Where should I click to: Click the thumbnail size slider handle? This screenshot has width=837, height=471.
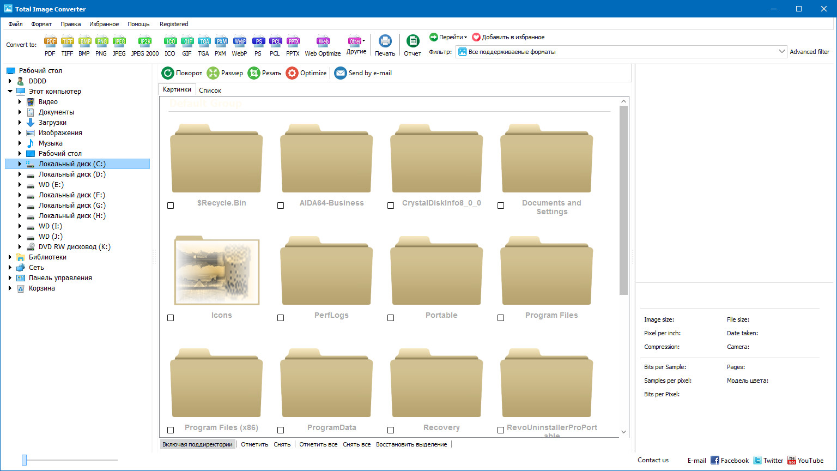[24, 460]
